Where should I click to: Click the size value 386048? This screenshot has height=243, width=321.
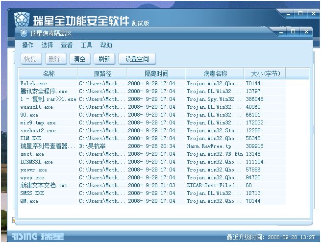pos(254,99)
